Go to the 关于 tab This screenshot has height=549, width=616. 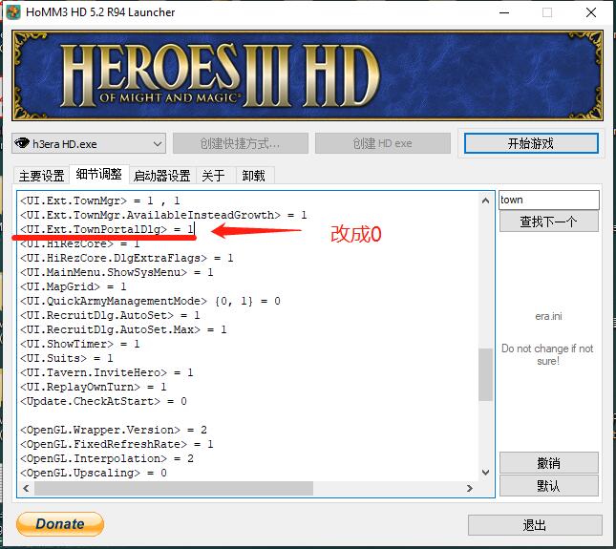214,176
